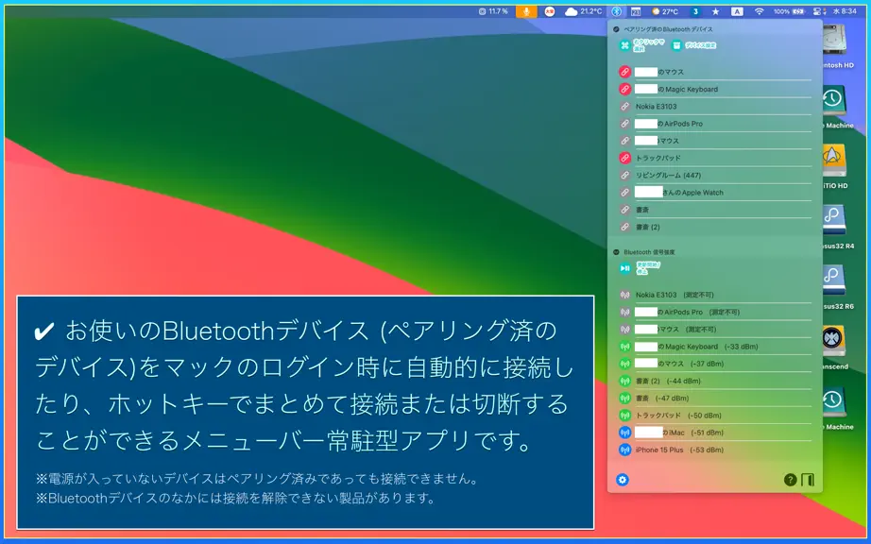Open Control Center in the menu bar
The image size is (871, 544).
coord(816,11)
